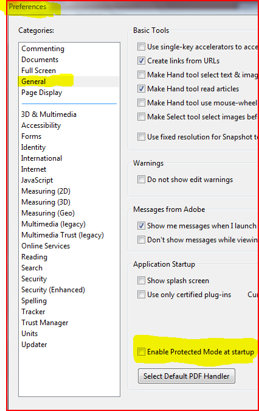Screen dimensions: 259x411
Task: Check Make Hand tool use mouse-wheel
Action: [x=141, y=103]
